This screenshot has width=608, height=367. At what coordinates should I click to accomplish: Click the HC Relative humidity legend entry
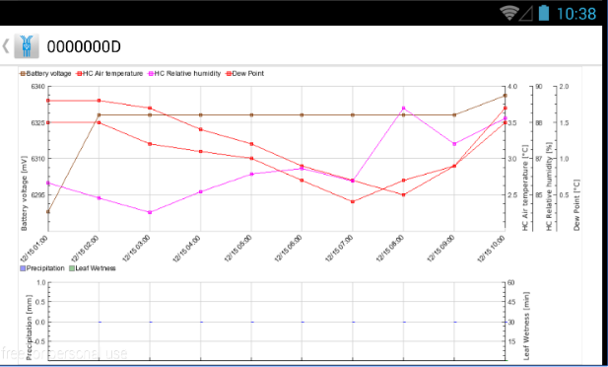tap(184, 73)
